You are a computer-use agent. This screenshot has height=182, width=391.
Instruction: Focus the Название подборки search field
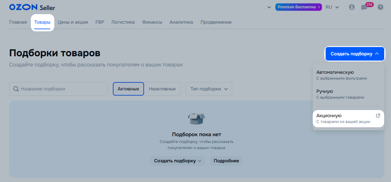[59, 89]
